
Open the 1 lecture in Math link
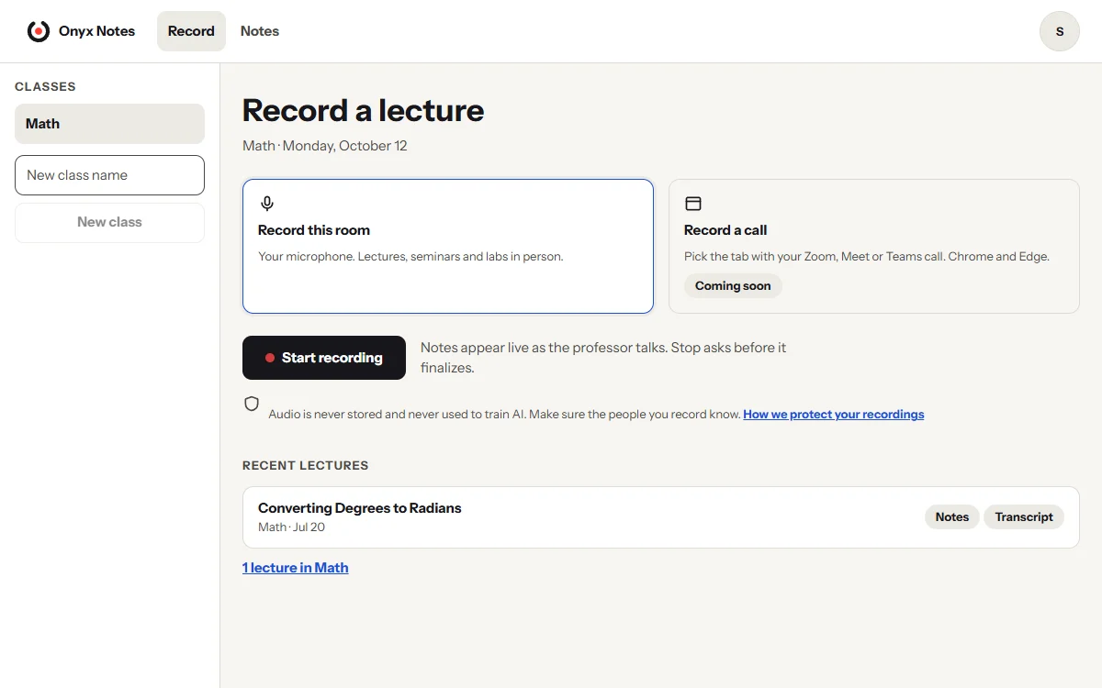296,568
